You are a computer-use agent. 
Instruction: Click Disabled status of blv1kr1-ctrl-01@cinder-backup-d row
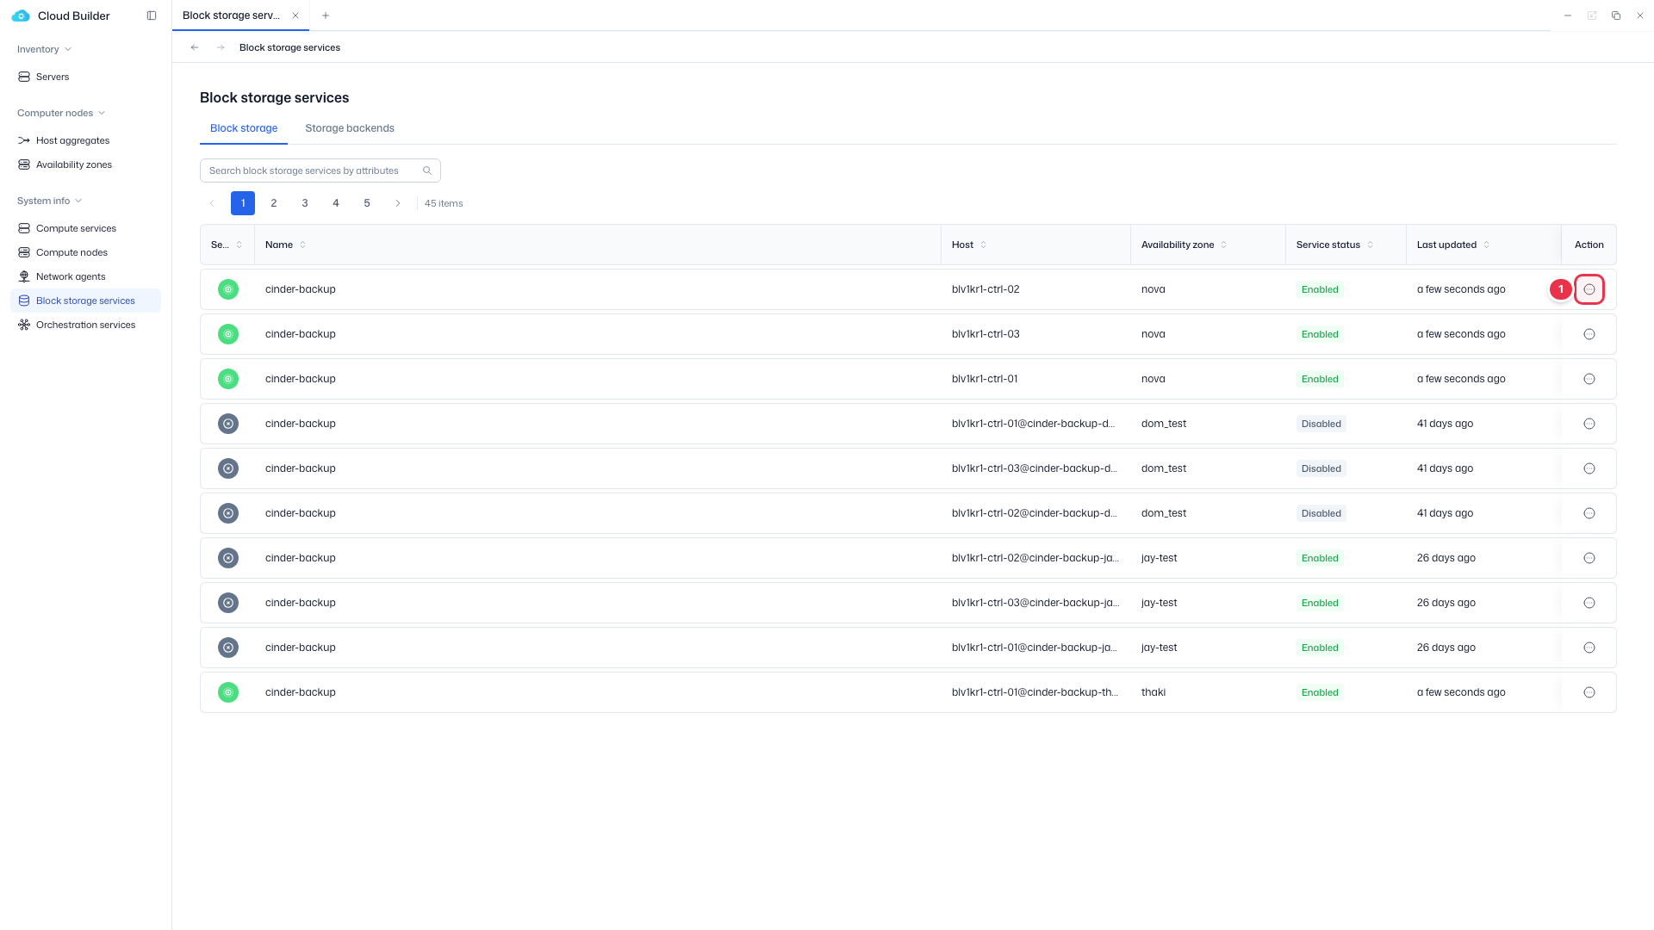[x=1321, y=424]
